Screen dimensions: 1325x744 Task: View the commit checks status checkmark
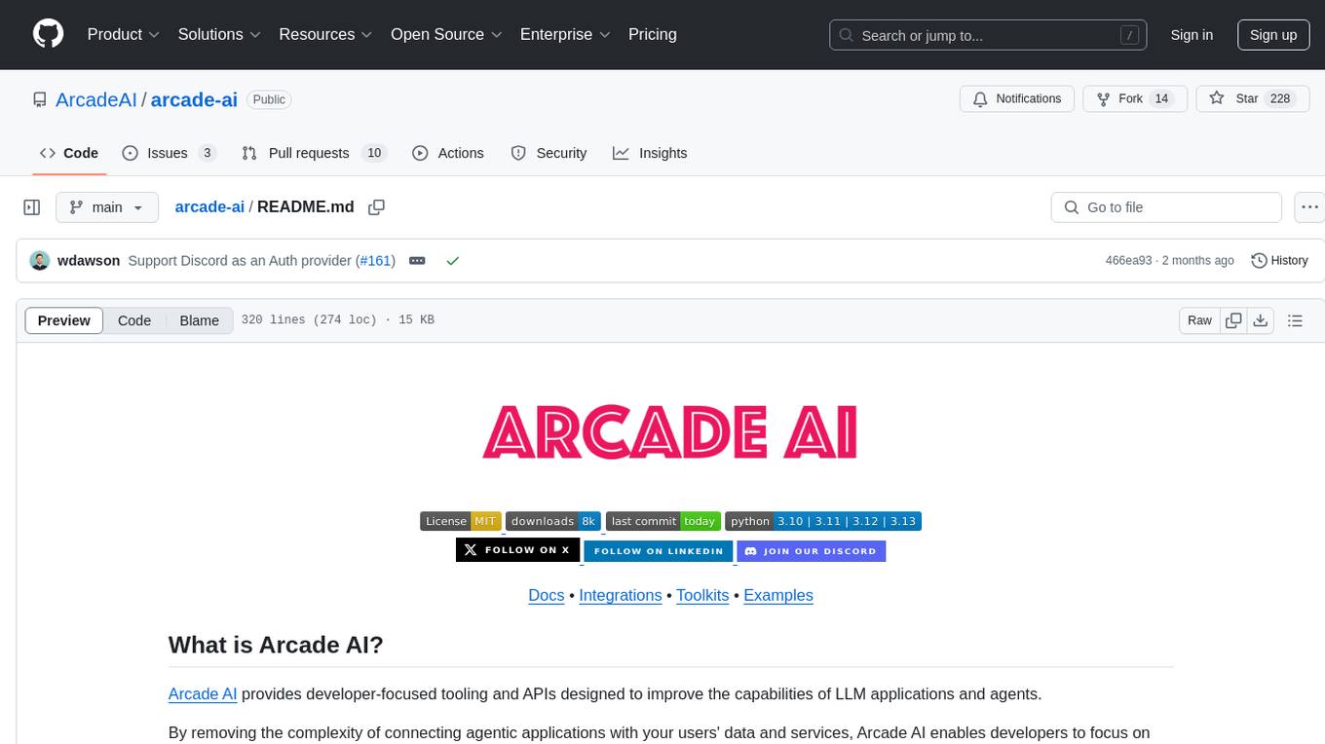click(452, 260)
